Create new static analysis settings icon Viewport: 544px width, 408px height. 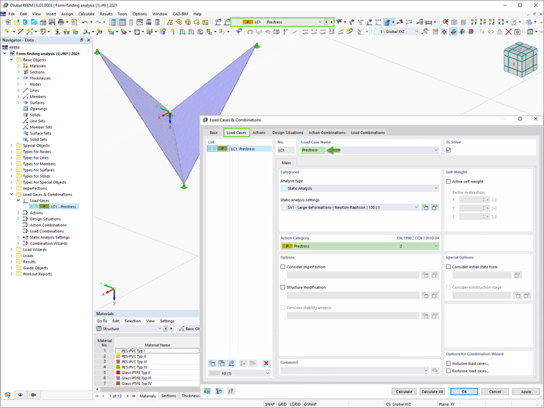pos(425,208)
